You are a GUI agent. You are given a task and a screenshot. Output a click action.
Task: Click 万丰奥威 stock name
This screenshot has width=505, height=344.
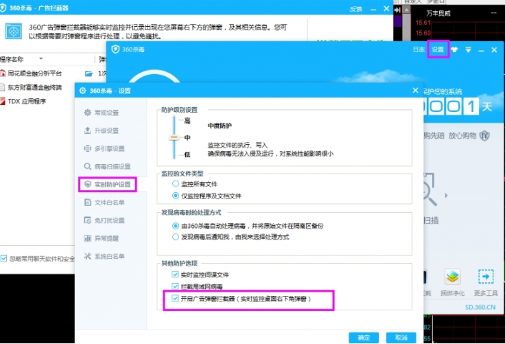(438, 13)
